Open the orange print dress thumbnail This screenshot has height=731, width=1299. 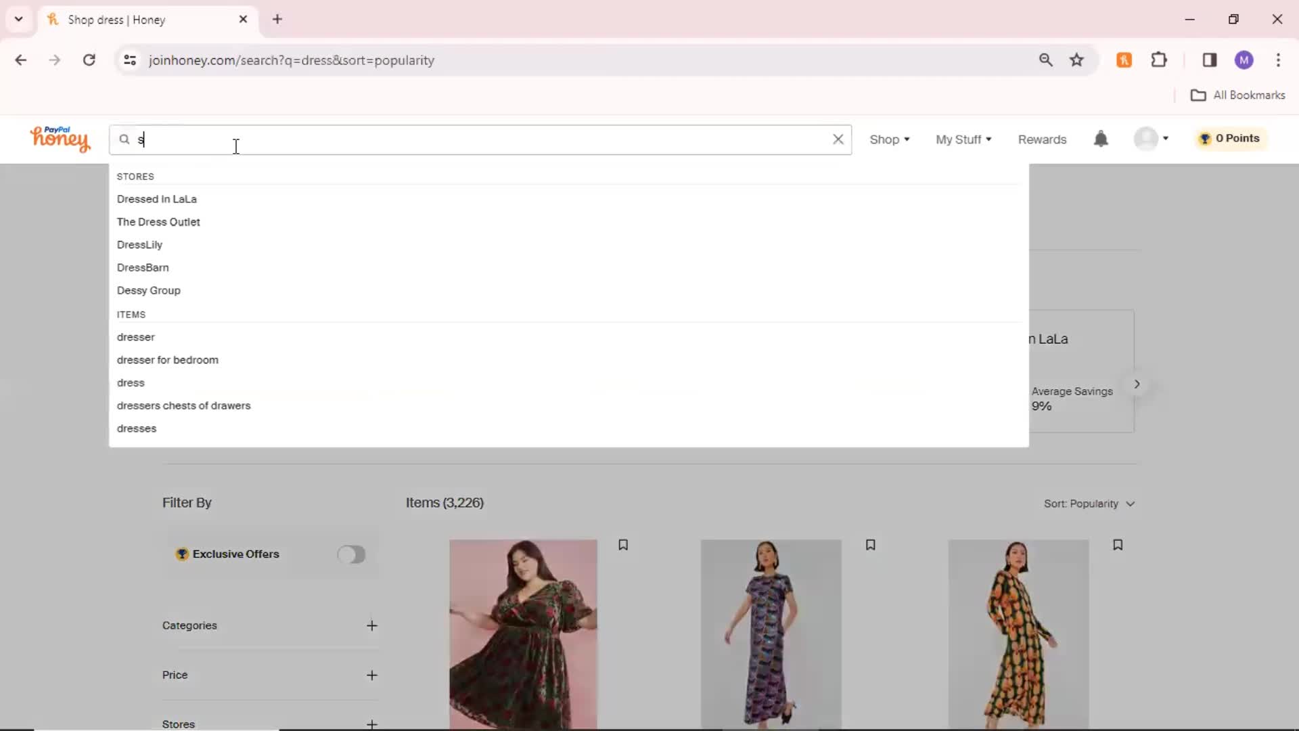[x=1018, y=634]
